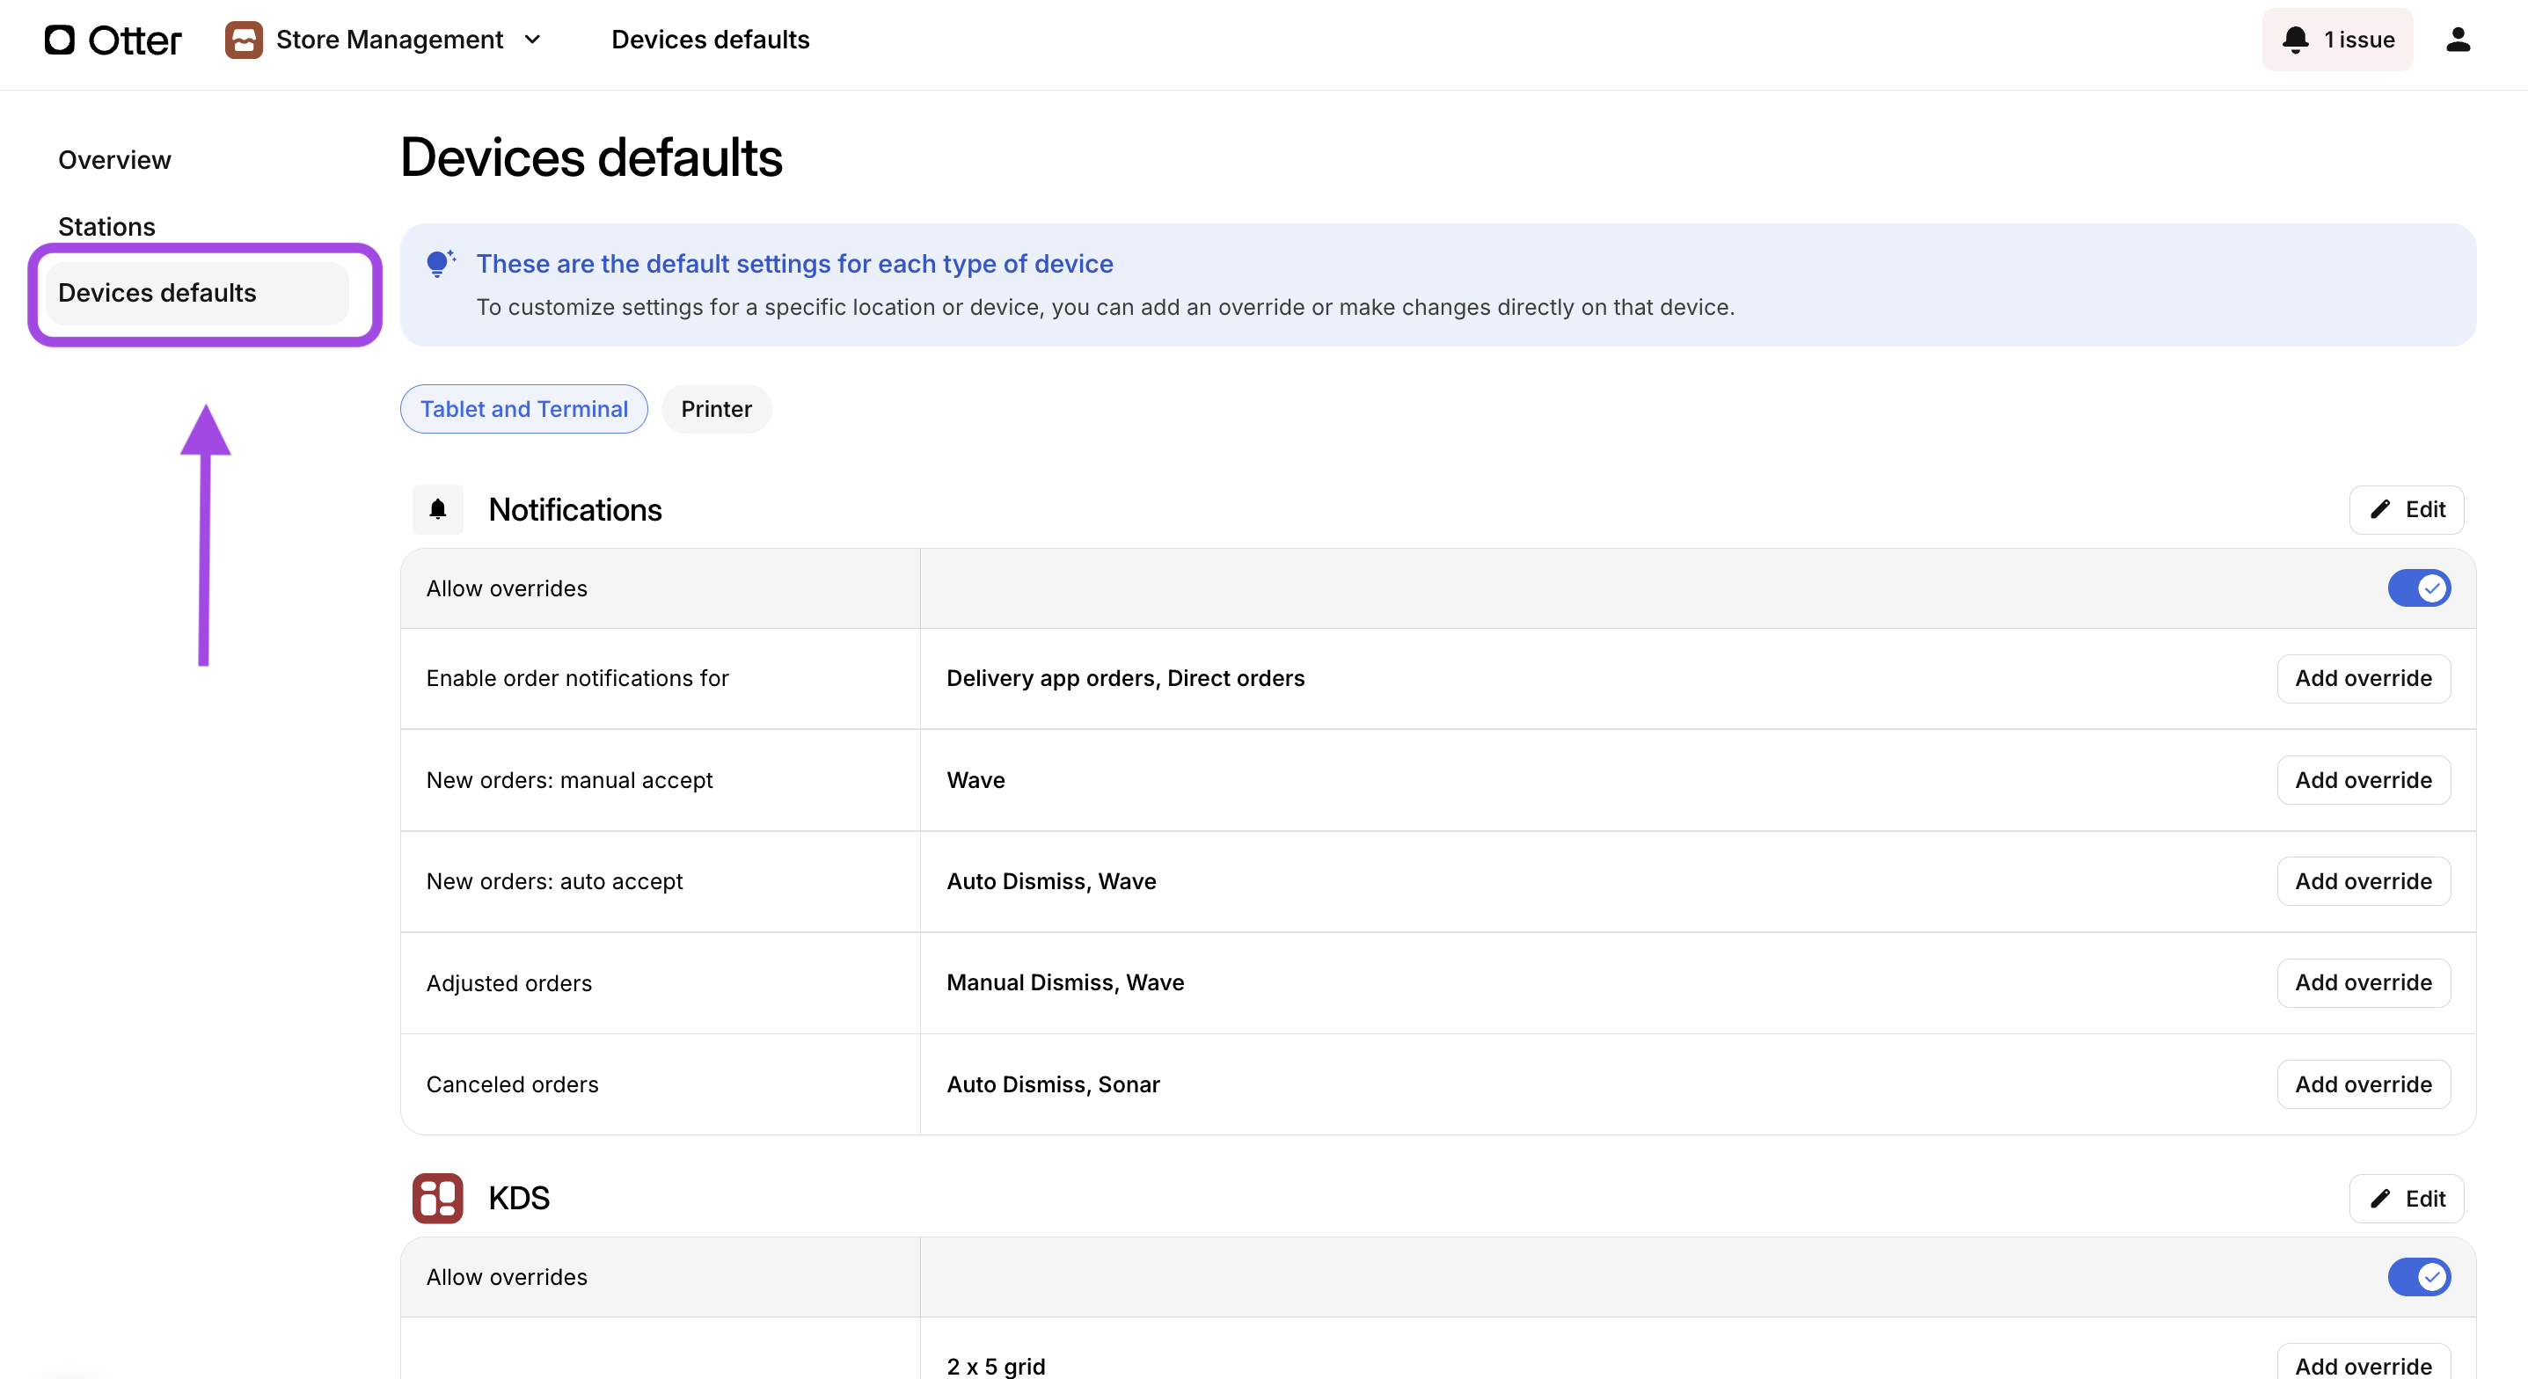Add override for New orders: manual accept
The height and width of the screenshot is (1379, 2528).
[2364, 779]
